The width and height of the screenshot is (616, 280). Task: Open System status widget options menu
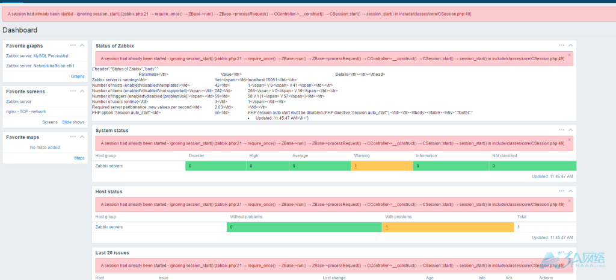(x=561, y=129)
